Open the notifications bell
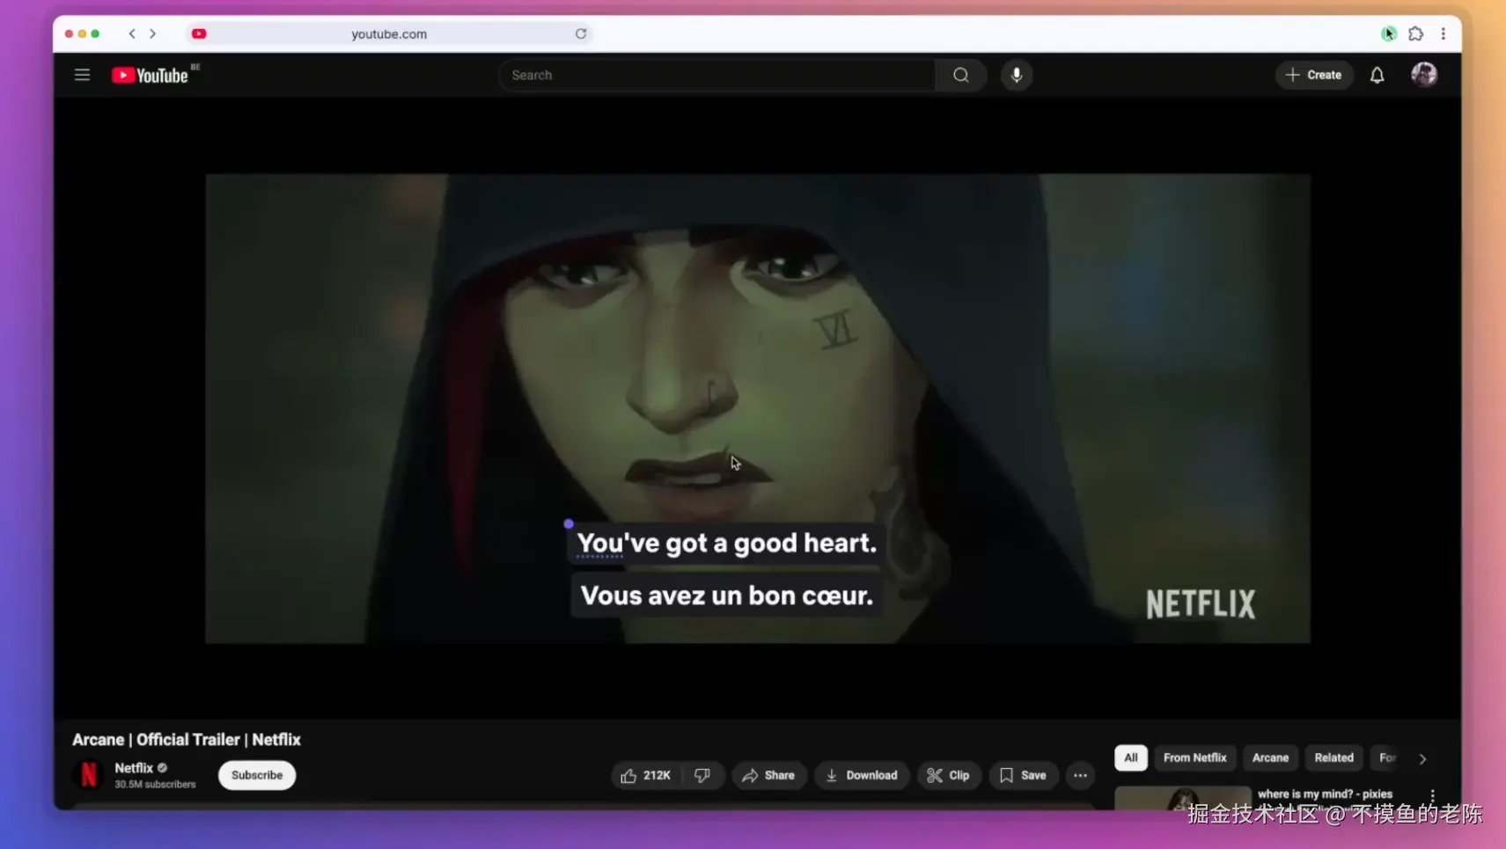This screenshot has width=1506, height=849. pos(1377,75)
